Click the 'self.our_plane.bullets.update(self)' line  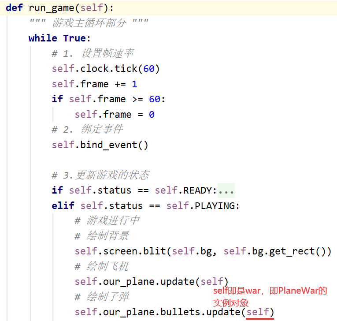(x=174, y=312)
